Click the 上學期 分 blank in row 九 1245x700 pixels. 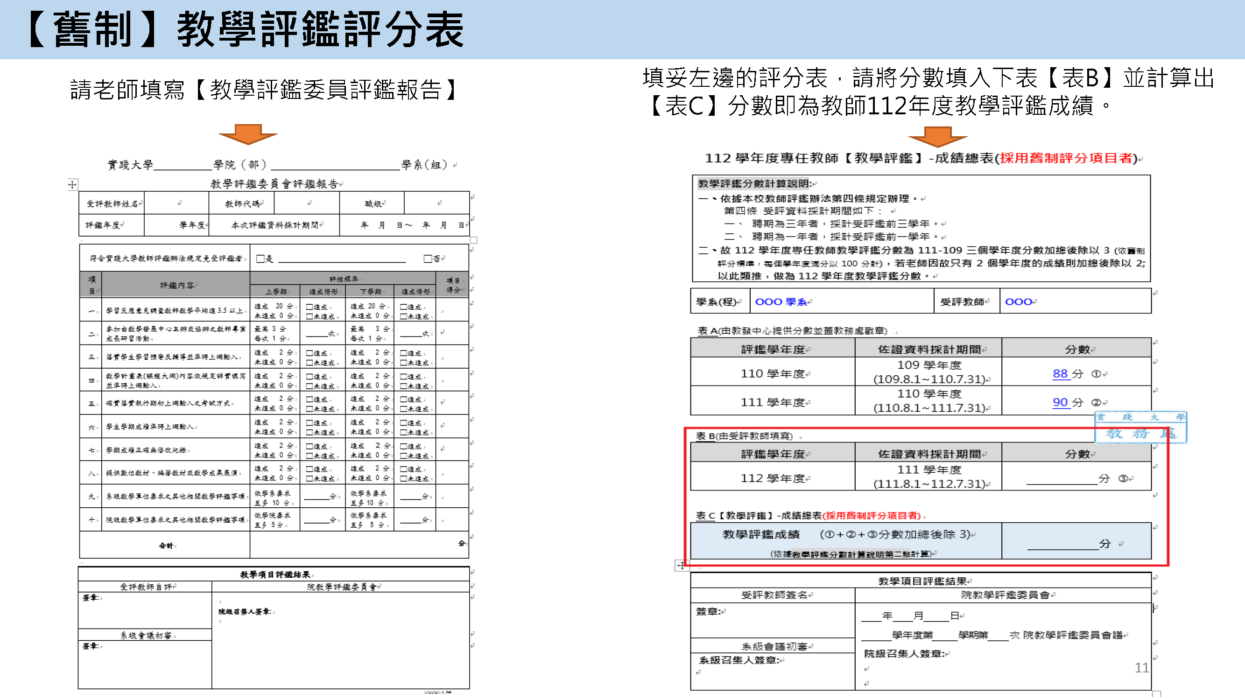click(317, 497)
